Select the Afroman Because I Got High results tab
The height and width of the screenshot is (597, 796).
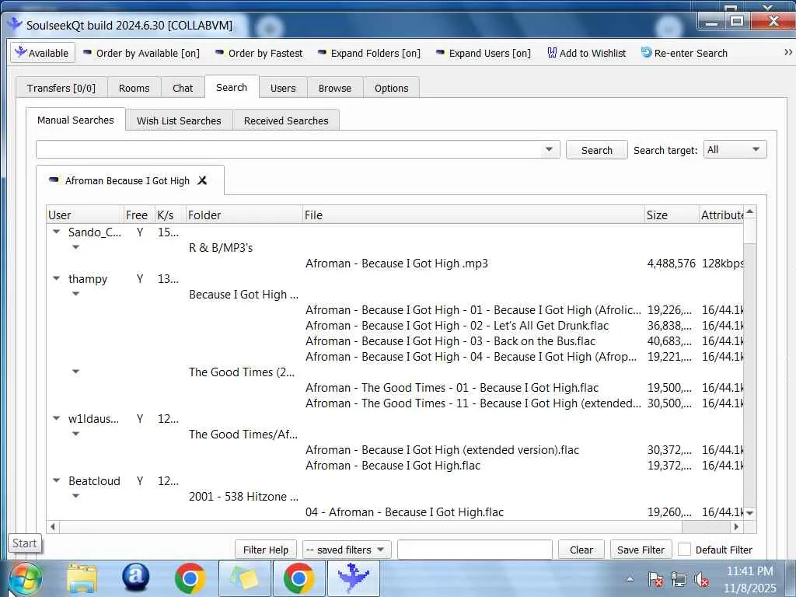tap(127, 180)
